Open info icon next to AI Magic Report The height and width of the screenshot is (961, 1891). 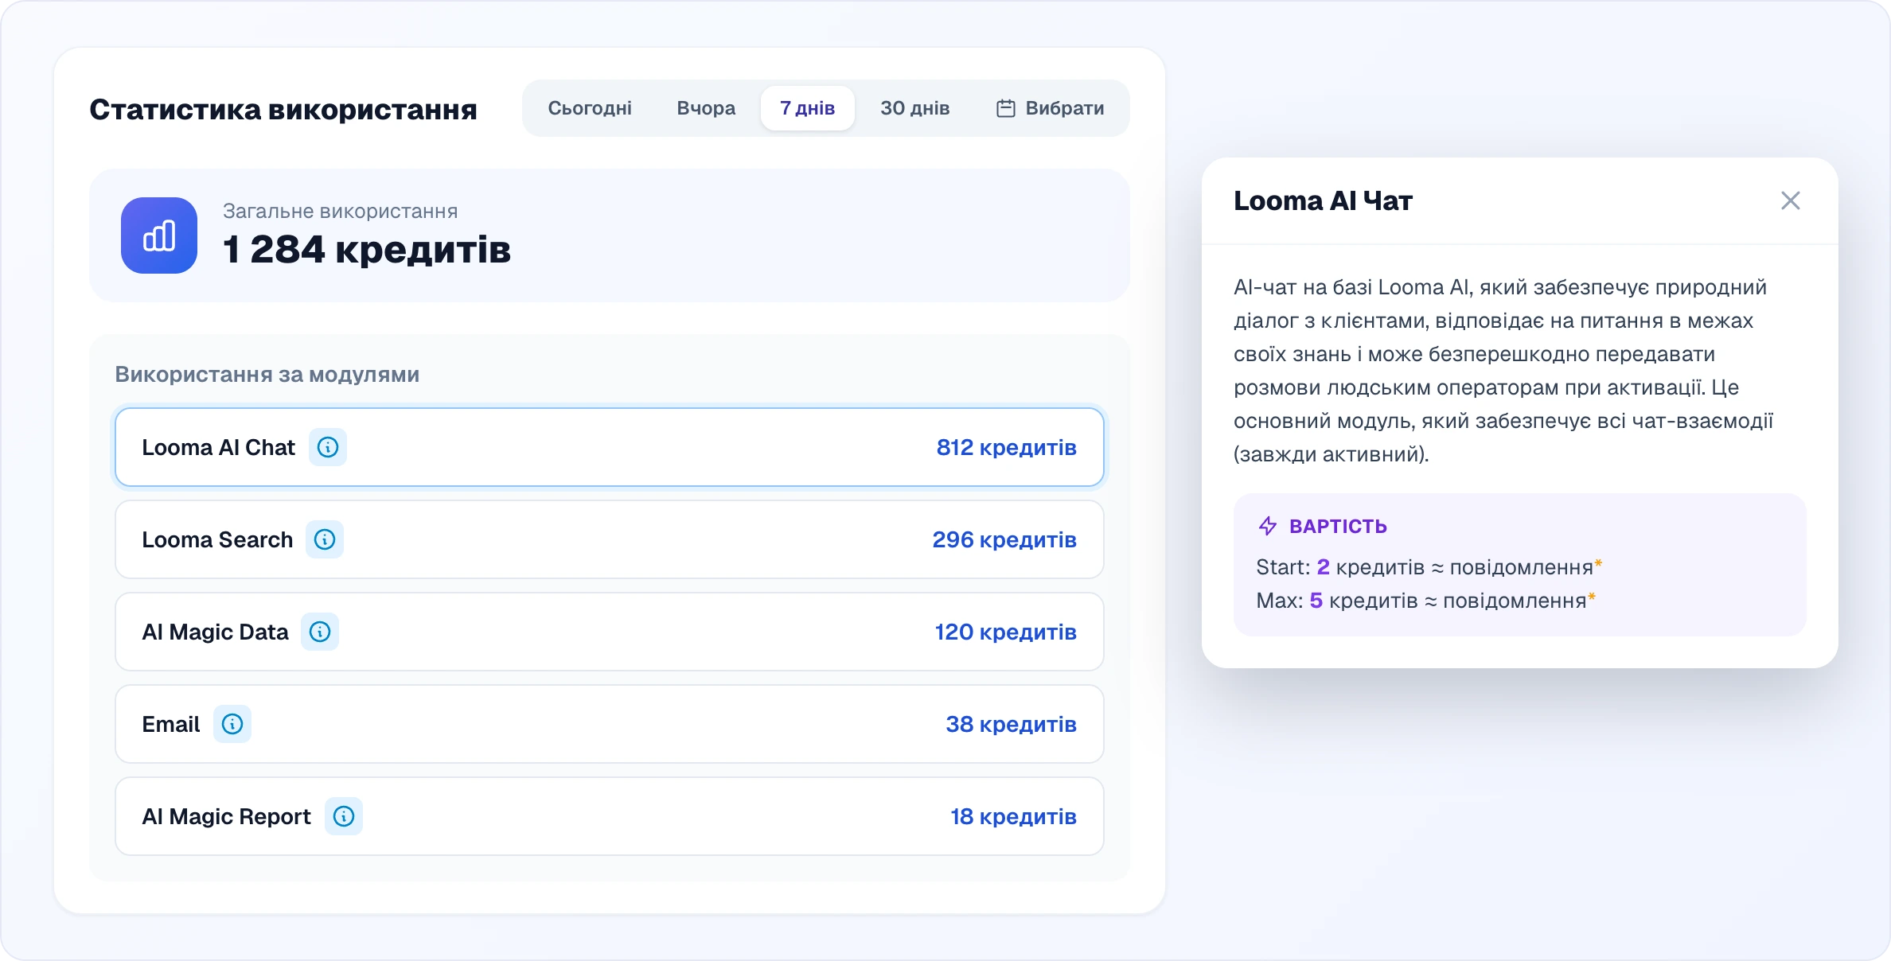click(x=344, y=816)
